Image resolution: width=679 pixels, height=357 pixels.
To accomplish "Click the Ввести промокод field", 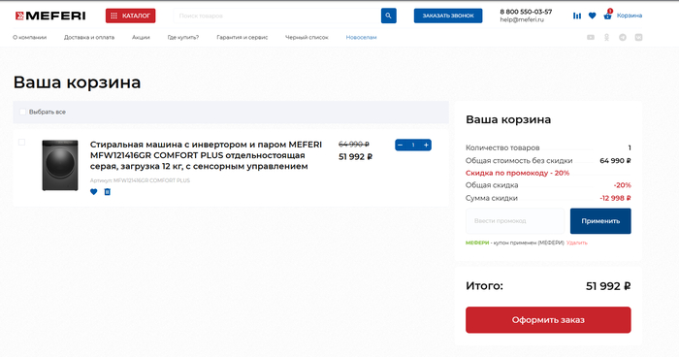I will pos(515,221).
